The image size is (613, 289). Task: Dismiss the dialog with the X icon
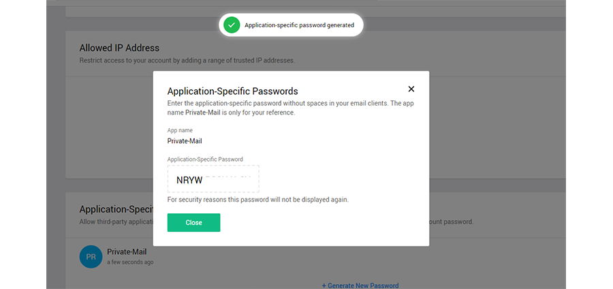tap(411, 89)
